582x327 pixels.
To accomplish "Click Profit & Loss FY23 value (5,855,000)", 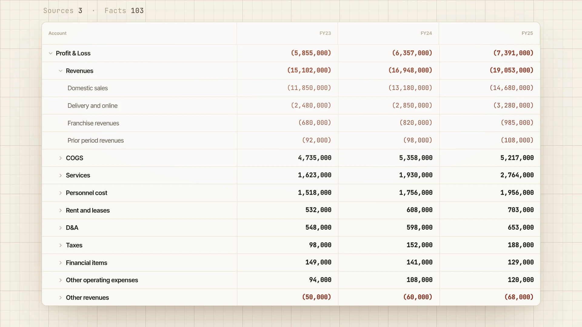I will point(311,53).
